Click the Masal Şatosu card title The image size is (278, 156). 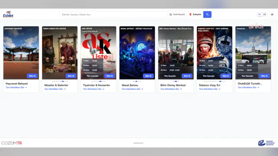(130, 85)
